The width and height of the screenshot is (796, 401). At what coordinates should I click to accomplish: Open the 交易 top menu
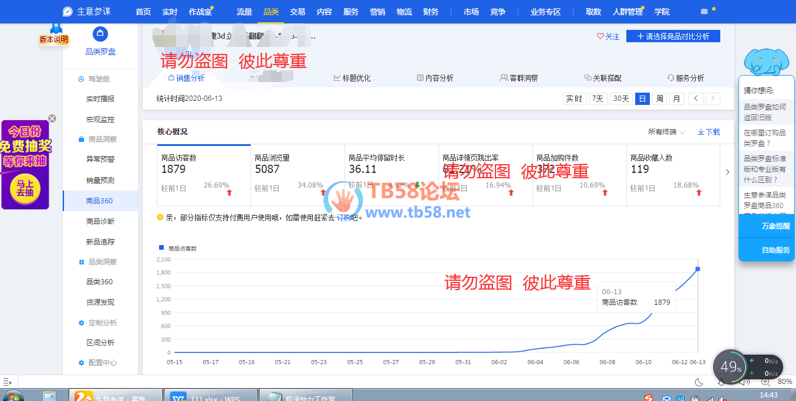[x=298, y=12]
